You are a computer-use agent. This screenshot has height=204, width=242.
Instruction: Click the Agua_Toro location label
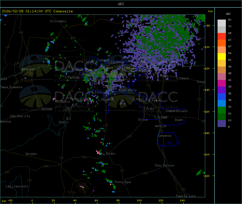[x=29, y=69]
